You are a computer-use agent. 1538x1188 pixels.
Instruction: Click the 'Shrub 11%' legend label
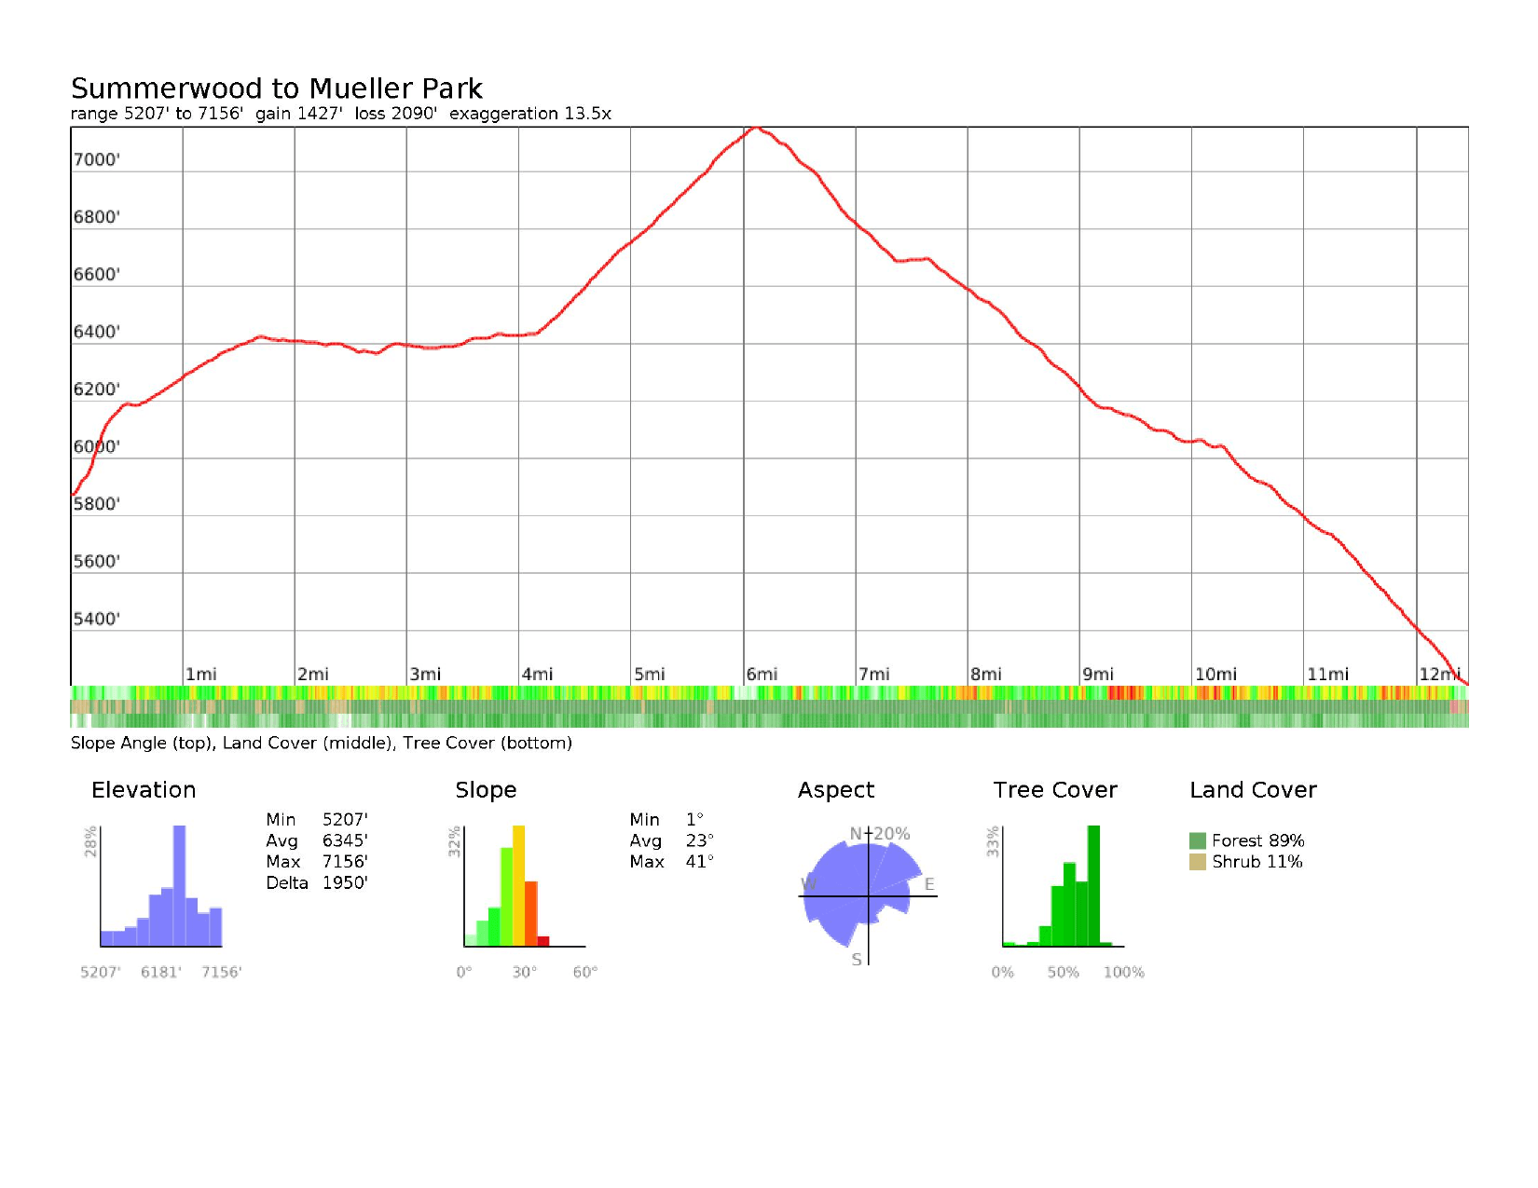click(x=1257, y=862)
